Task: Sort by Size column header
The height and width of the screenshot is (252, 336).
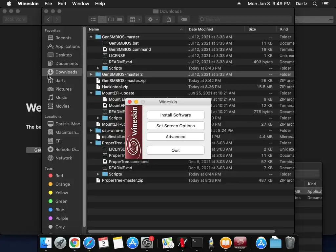Action: click(x=261, y=29)
